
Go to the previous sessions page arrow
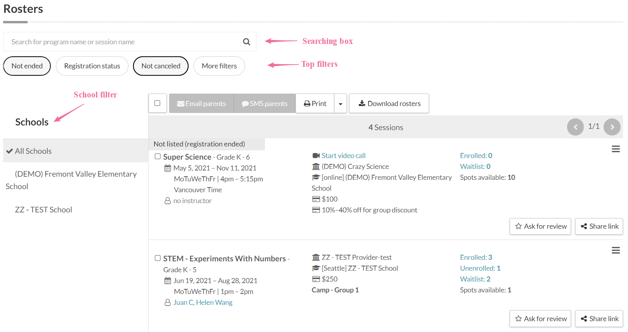575,127
